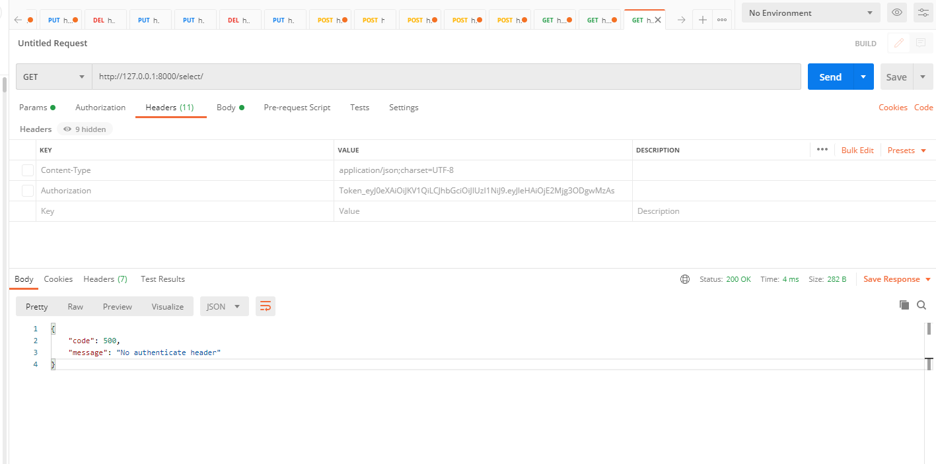
Task: Click Bulk Edit in headers table
Action: [x=857, y=150]
